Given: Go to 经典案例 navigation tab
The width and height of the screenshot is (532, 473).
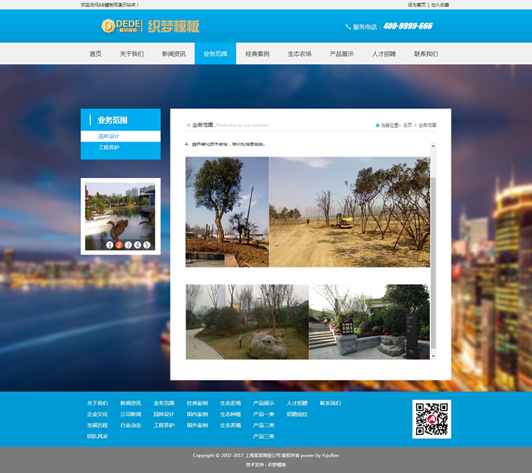Looking at the screenshot, I should click(x=257, y=54).
